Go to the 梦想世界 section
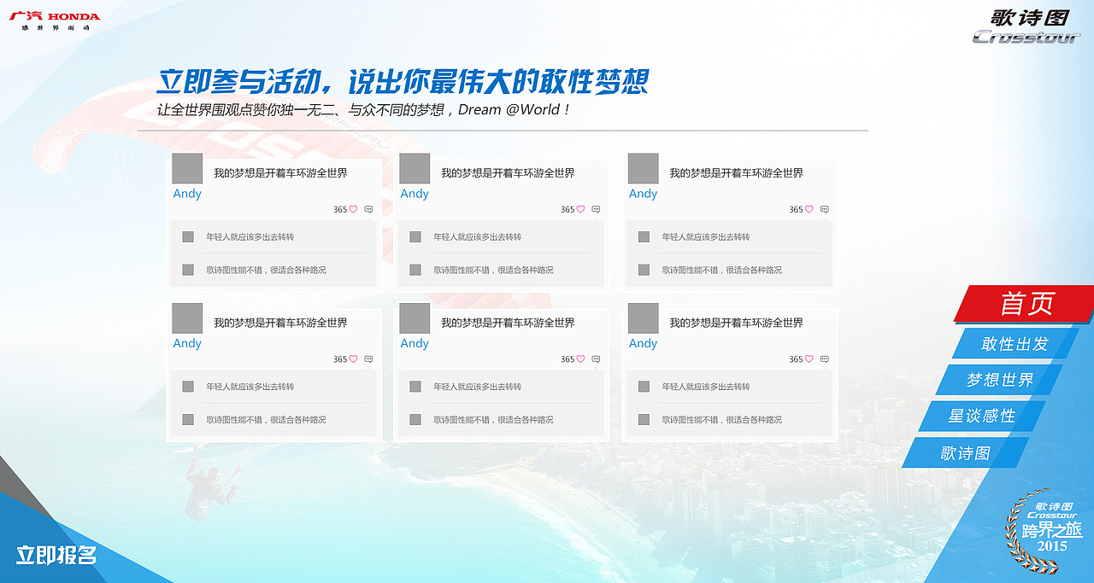Screen dimensions: 1094x583 pyautogui.click(x=999, y=380)
